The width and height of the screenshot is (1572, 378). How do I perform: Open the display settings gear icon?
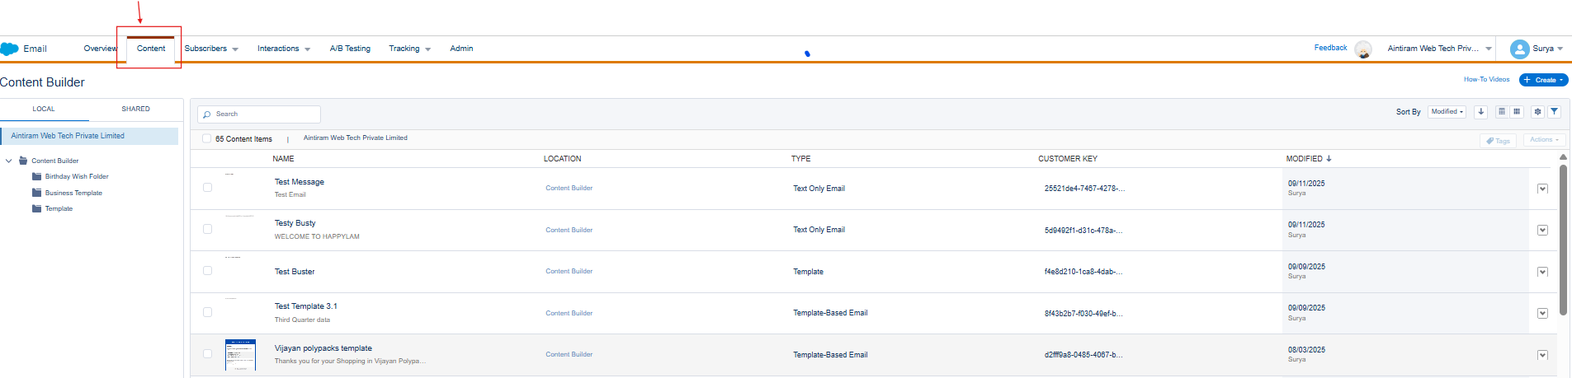pos(1538,112)
